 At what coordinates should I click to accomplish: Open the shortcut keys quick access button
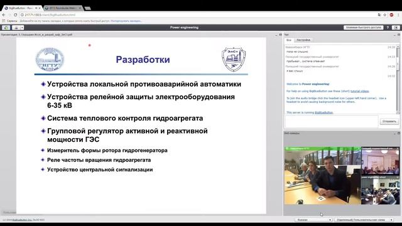click(363, 28)
